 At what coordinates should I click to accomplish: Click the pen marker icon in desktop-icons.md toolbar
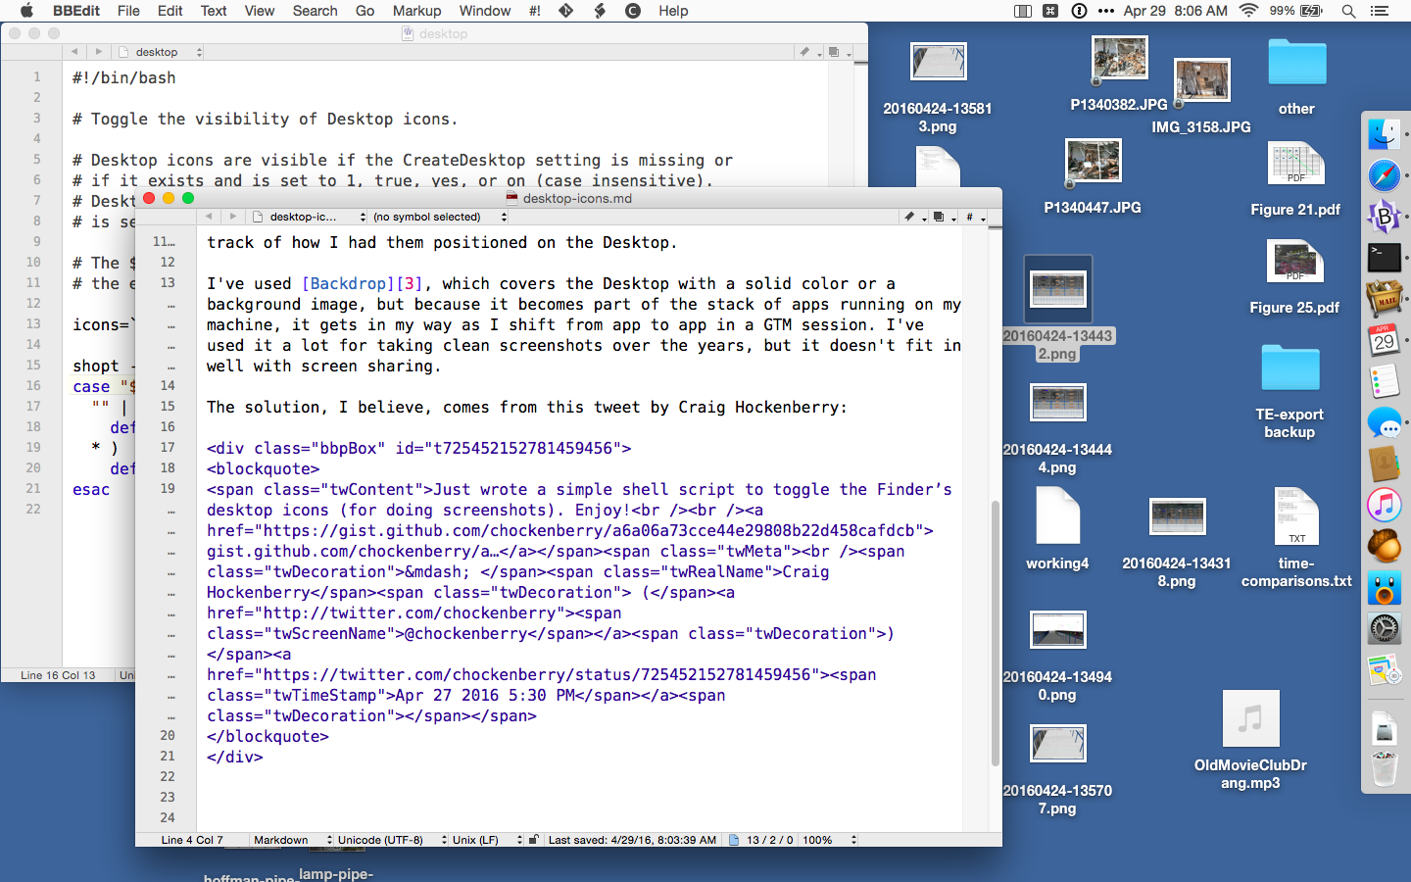point(910,217)
